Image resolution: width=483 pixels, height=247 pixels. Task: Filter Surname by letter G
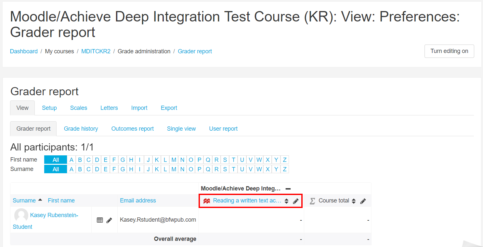pos(123,169)
